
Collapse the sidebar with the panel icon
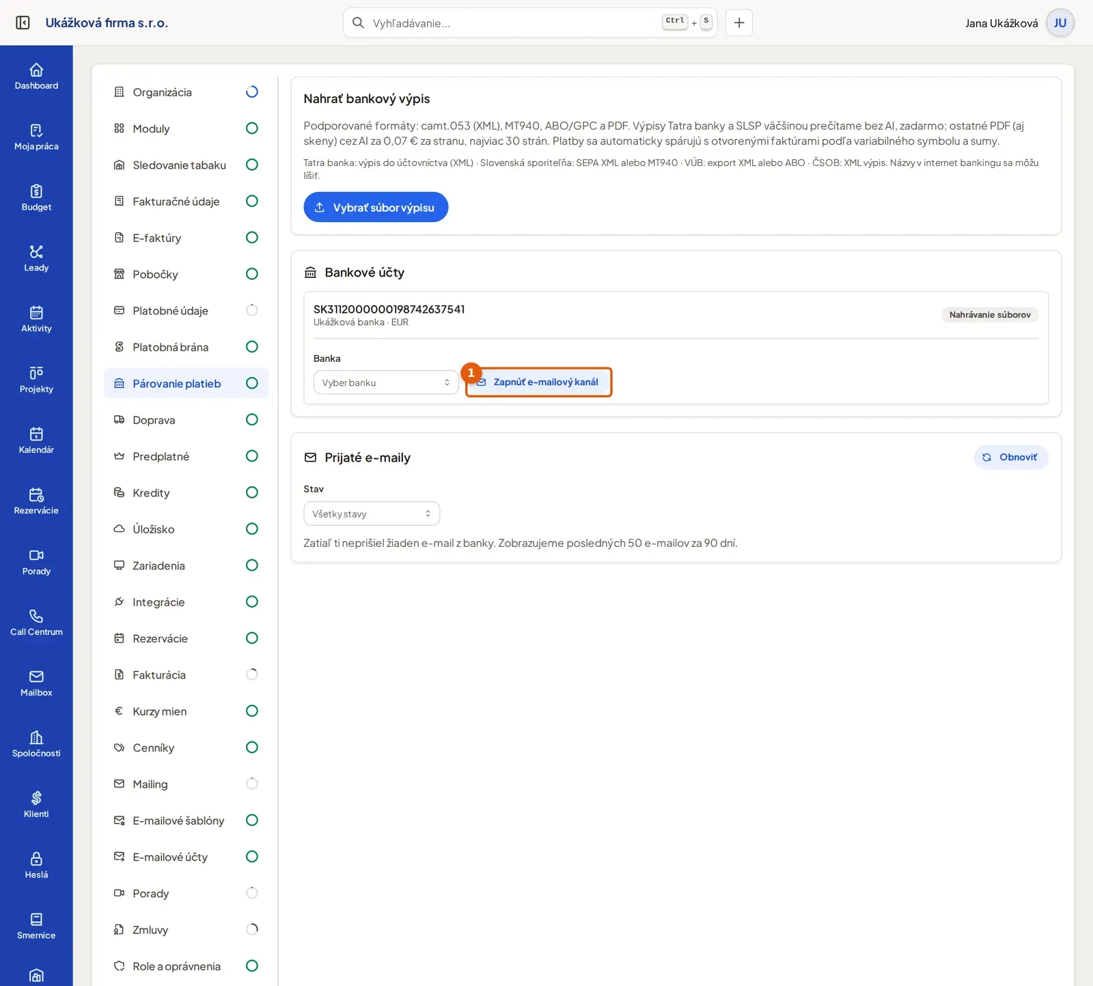pyautogui.click(x=23, y=23)
